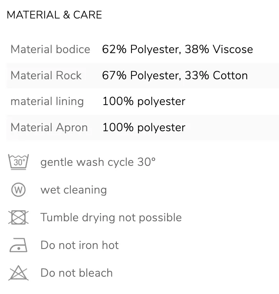Click the material lining label
279x294 pixels.
pyautogui.click(x=47, y=102)
